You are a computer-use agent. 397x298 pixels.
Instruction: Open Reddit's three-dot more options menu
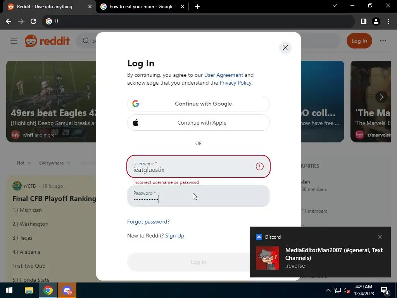coord(383,41)
